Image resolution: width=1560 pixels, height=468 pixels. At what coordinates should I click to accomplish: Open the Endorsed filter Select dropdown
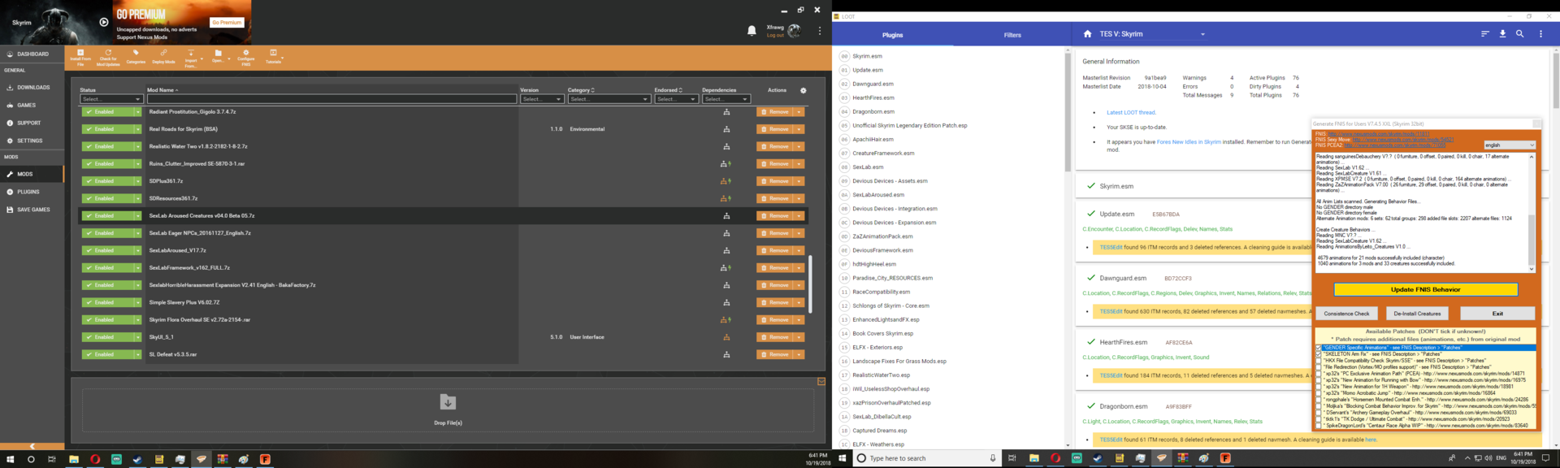(x=676, y=99)
